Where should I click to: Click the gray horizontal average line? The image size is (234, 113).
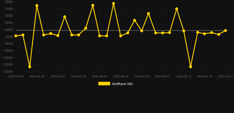click(121, 30)
